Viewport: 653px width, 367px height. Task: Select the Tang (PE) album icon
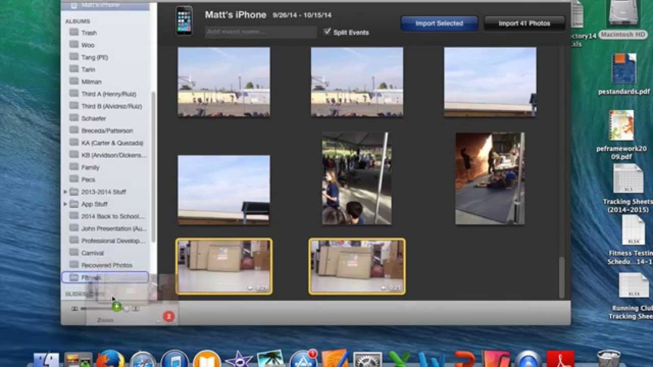(74, 57)
